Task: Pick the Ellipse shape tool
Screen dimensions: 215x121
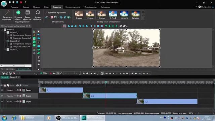Action: point(39,50)
